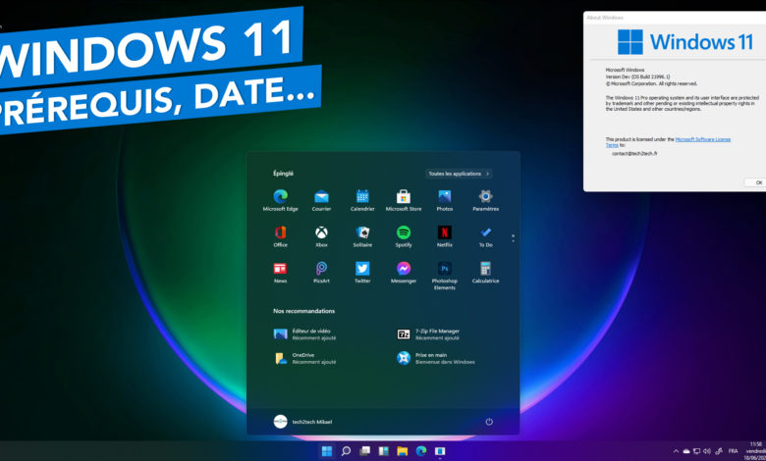The image size is (766, 461).
Task: Open Edge from the taskbar
Action: pos(421,451)
